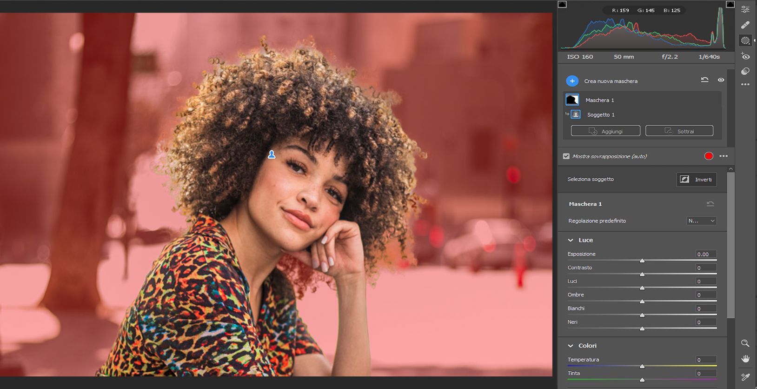
Task: Click the red overlay color swatch
Action: point(709,156)
